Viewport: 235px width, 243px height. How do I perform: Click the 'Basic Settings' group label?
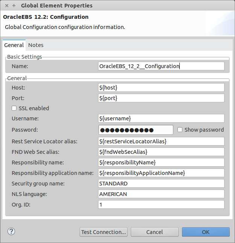24,57
